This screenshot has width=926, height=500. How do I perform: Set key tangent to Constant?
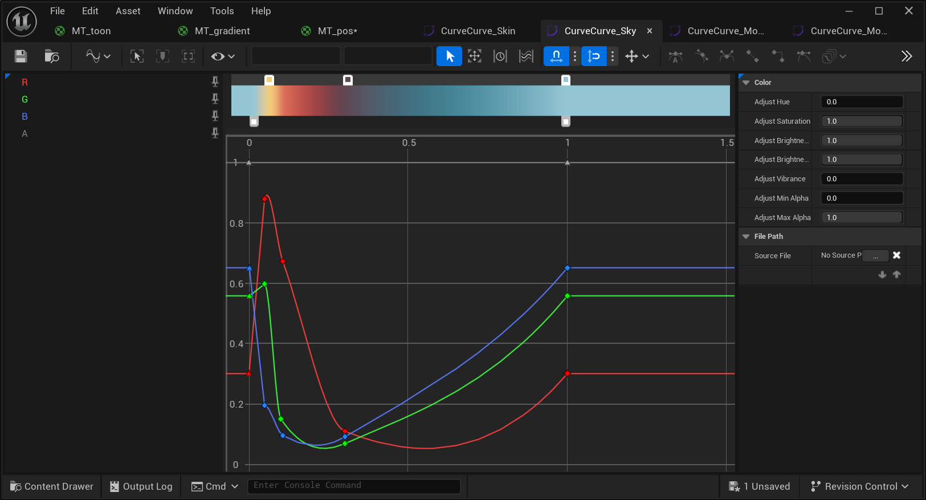click(x=778, y=56)
